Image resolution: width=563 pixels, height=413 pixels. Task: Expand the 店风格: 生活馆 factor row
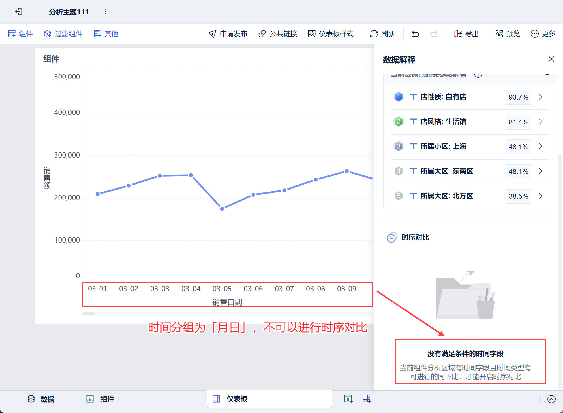point(541,122)
